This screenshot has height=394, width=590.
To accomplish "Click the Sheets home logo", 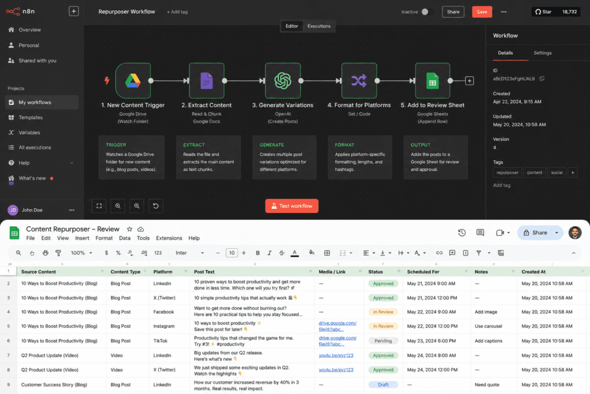I will (14, 233).
